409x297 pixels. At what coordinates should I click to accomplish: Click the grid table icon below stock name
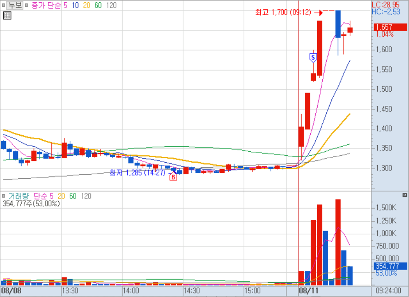coord(7,16)
